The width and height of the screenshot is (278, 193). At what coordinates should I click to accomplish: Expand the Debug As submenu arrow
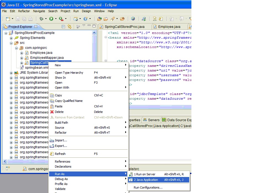pos(126,179)
